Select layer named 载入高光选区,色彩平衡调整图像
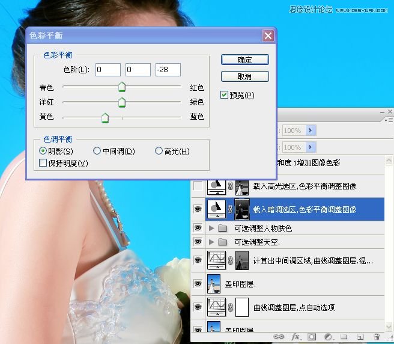394x344 pixels. point(305,186)
